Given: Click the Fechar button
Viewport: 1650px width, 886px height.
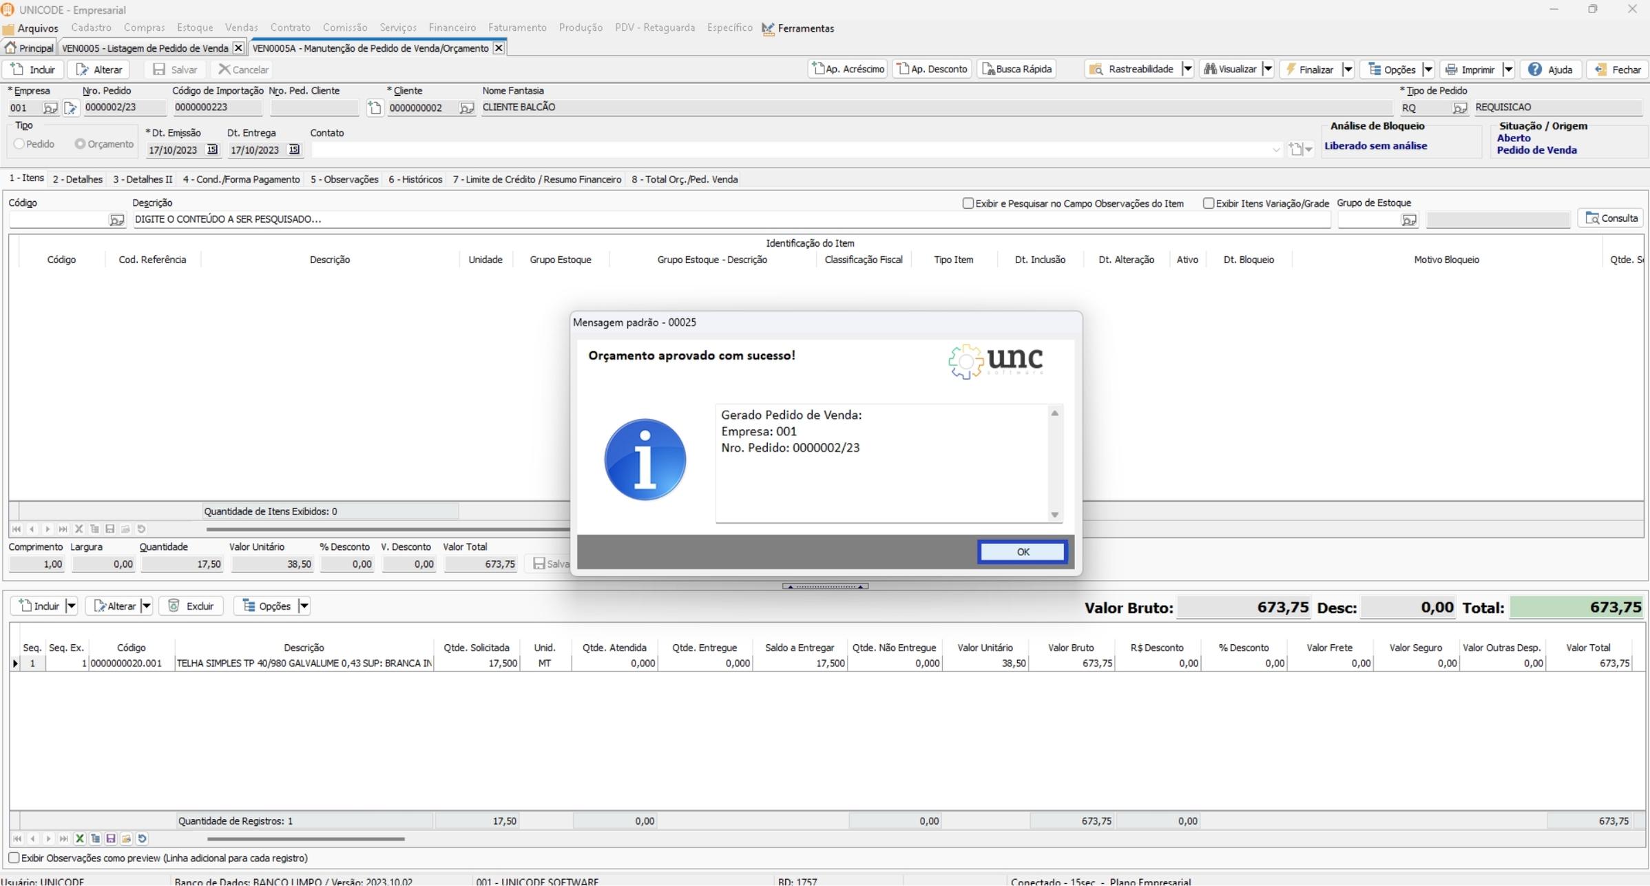Looking at the screenshot, I should coord(1618,70).
